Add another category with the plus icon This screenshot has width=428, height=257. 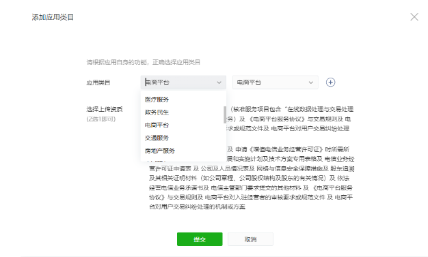tap(330, 82)
